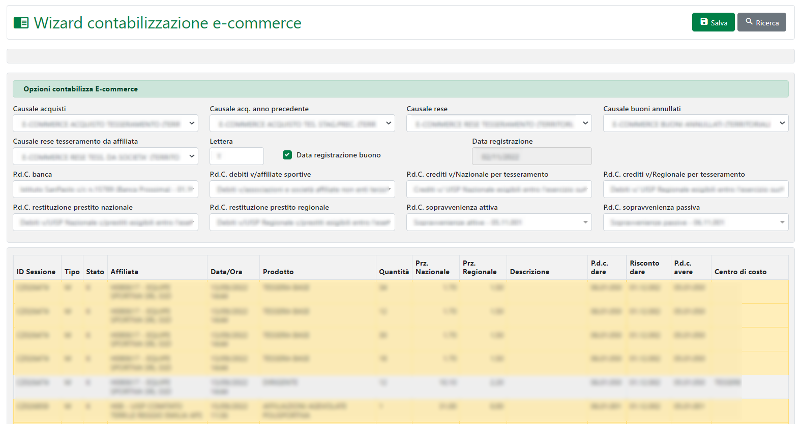This screenshot has width=801, height=424.
Task: Expand the P.d.C. sopravvenienza attiva dropdown
Action: [x=498, y=222]
